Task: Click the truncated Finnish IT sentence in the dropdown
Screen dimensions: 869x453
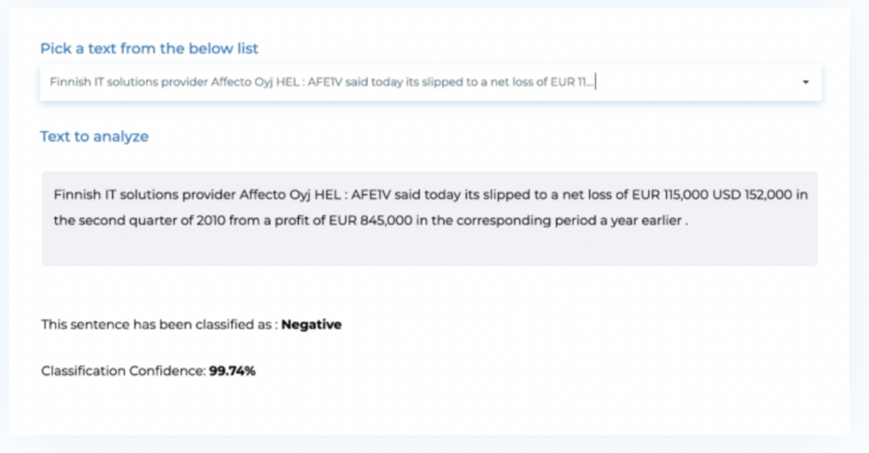Action: [322, 82]
